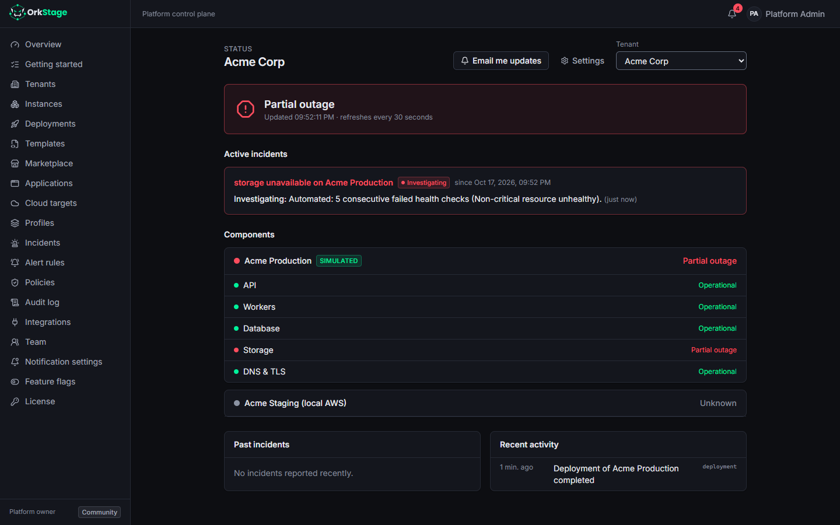Open the storage unavailable incident link

pyautogui.click(x=313, y=183)
